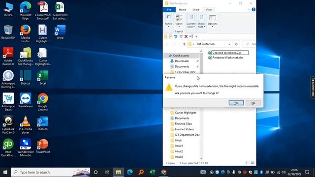Refresh the Test Protection folder

[236, 44]
